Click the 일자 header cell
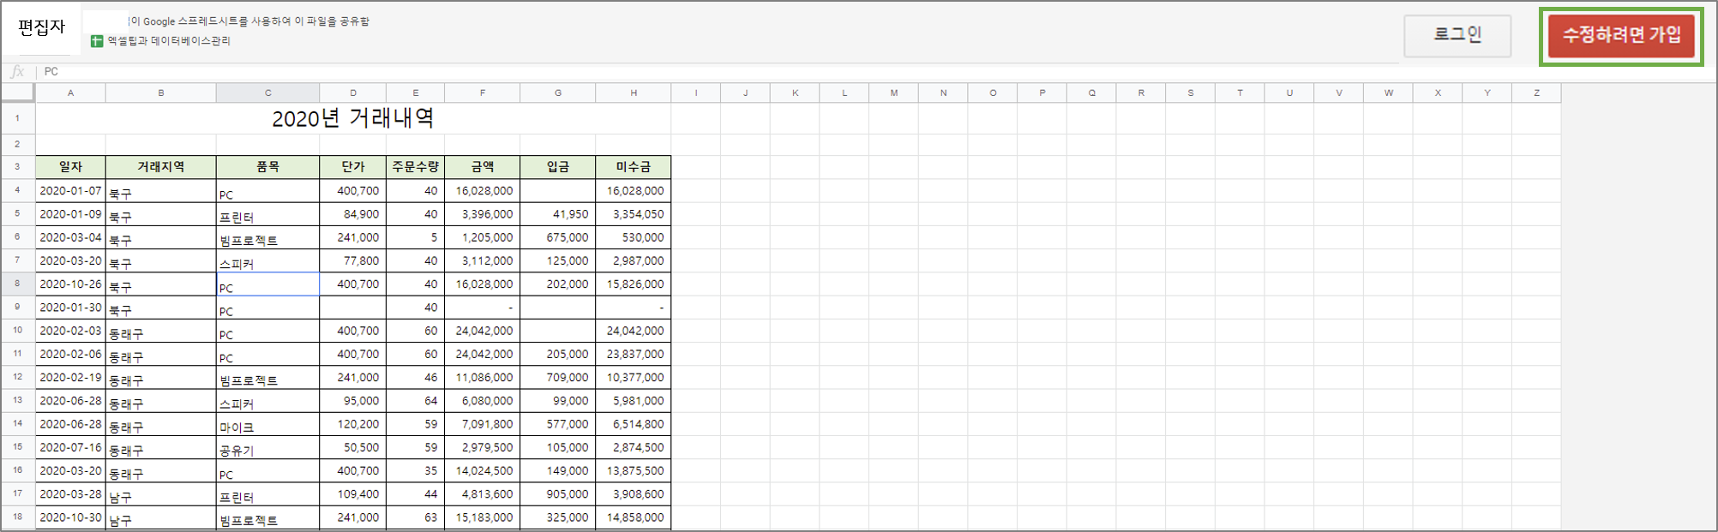The width and height of the screenshot is (1718, 532). pyautogui.click(x=70, y=167)
